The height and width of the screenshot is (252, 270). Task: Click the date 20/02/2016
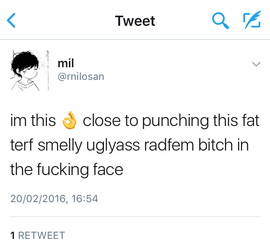pyautogui.click(x=38, y=199)
